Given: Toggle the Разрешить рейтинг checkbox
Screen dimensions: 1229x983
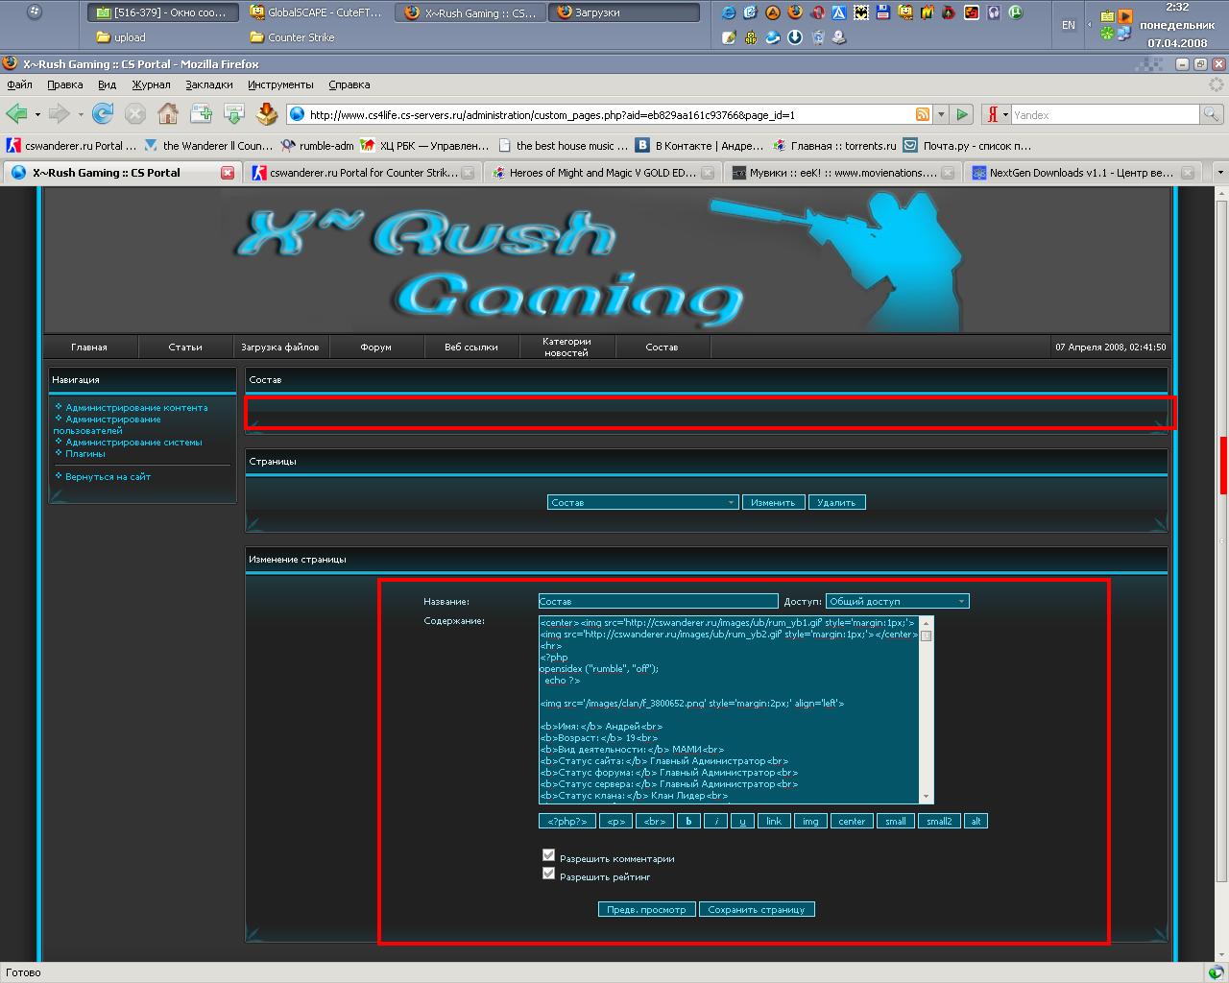Looking at the screenshot, I should coord(548,874).
